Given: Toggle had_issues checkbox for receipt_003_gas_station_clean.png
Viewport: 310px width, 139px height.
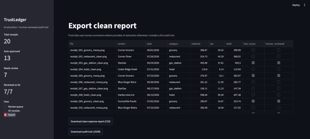Looking at the screenshot, I should pyautogui.click(x=253, y=63).
